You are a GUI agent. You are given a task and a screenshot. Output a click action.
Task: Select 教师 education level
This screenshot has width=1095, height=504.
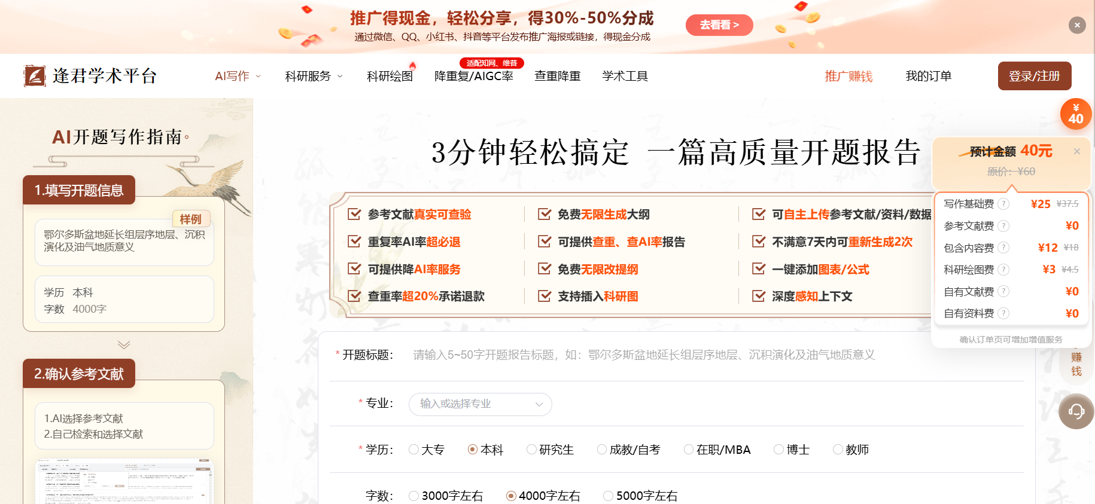(x=851, y=450)
